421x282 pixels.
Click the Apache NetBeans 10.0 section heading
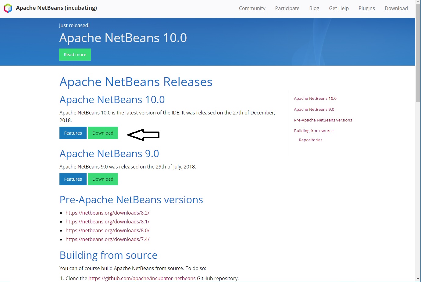[x=112, y=100]
